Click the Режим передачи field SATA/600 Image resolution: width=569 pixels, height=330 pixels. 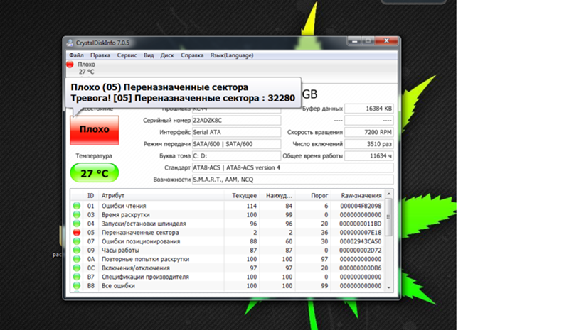tap(236, 144)
